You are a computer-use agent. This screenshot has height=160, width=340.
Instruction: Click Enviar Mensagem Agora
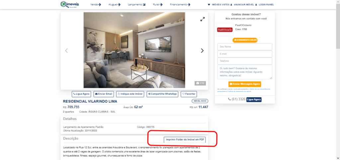coord(245,84)
